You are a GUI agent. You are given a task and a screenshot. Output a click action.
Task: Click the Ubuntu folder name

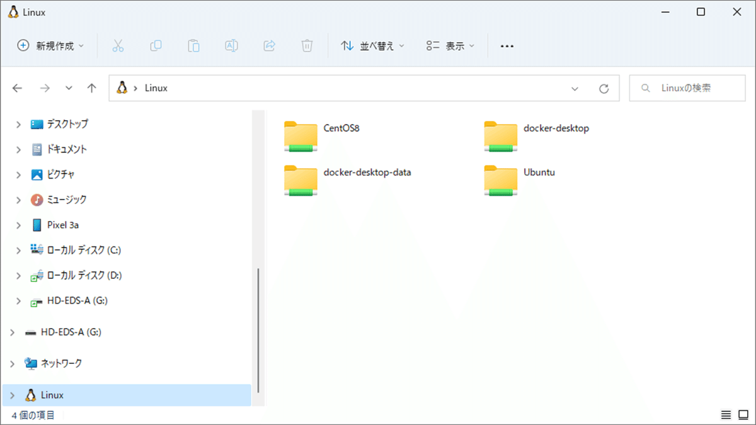click(539, 172)
